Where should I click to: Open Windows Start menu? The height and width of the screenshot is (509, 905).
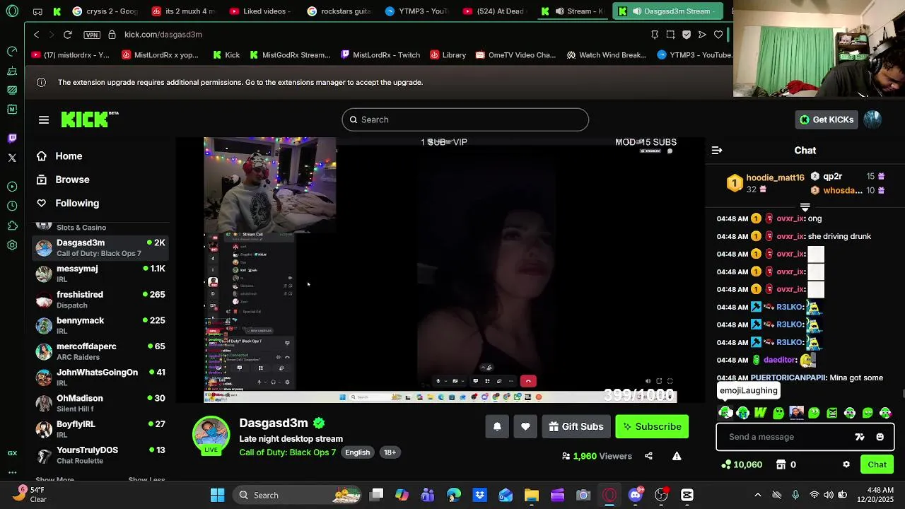pos(217,495)
